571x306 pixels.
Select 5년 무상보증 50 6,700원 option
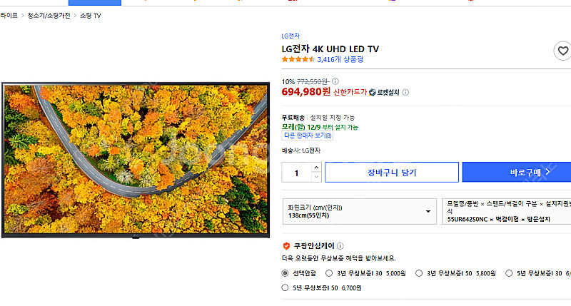(285, 287)
